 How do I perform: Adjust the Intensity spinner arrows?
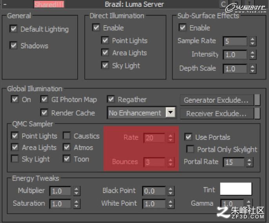tap(253, 55)
